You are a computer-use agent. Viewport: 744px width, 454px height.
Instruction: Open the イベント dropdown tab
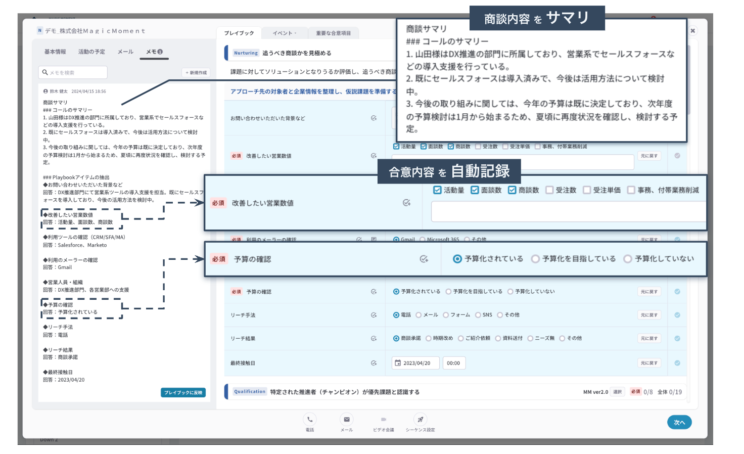click(x=284, y=33)
